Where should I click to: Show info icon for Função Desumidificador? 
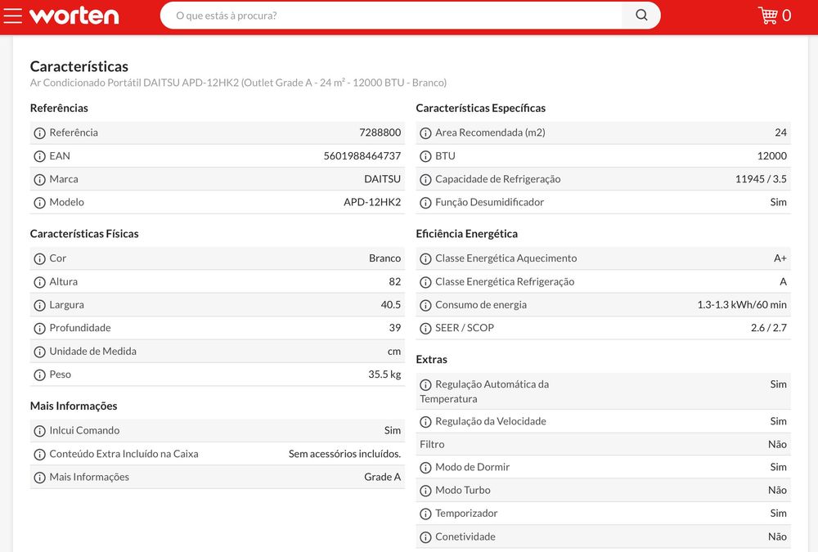pos(425,203)
